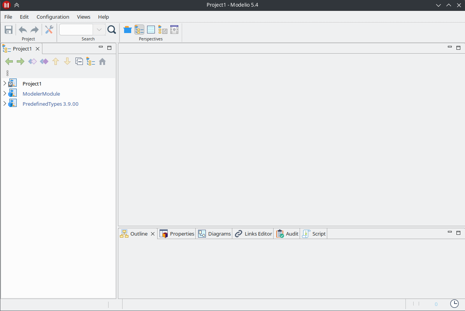This screenshot has height=311, width=465.
Task: Minimize the editor area panel
Action: [x=450, y=47]
